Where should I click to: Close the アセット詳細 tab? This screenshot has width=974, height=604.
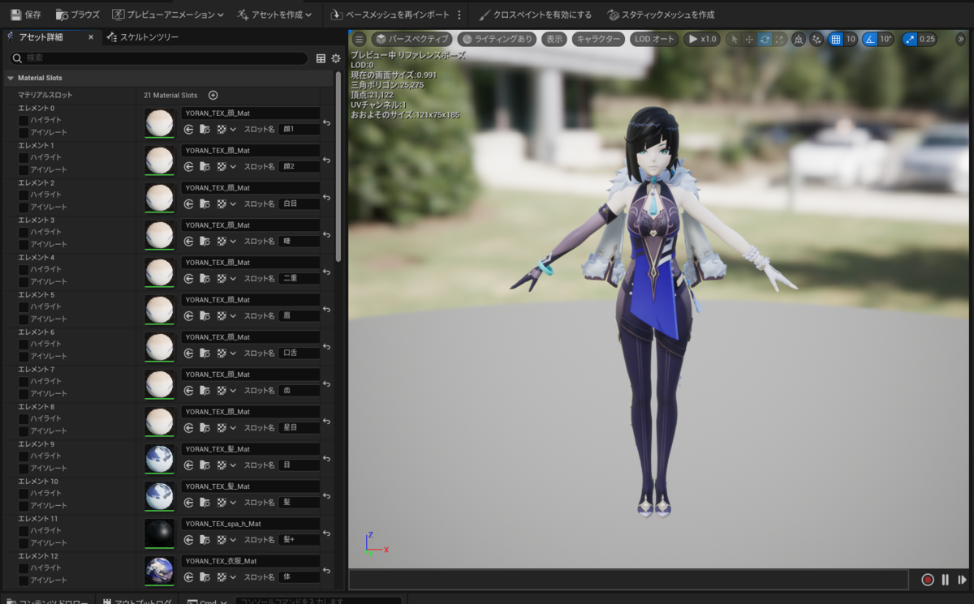90,37
